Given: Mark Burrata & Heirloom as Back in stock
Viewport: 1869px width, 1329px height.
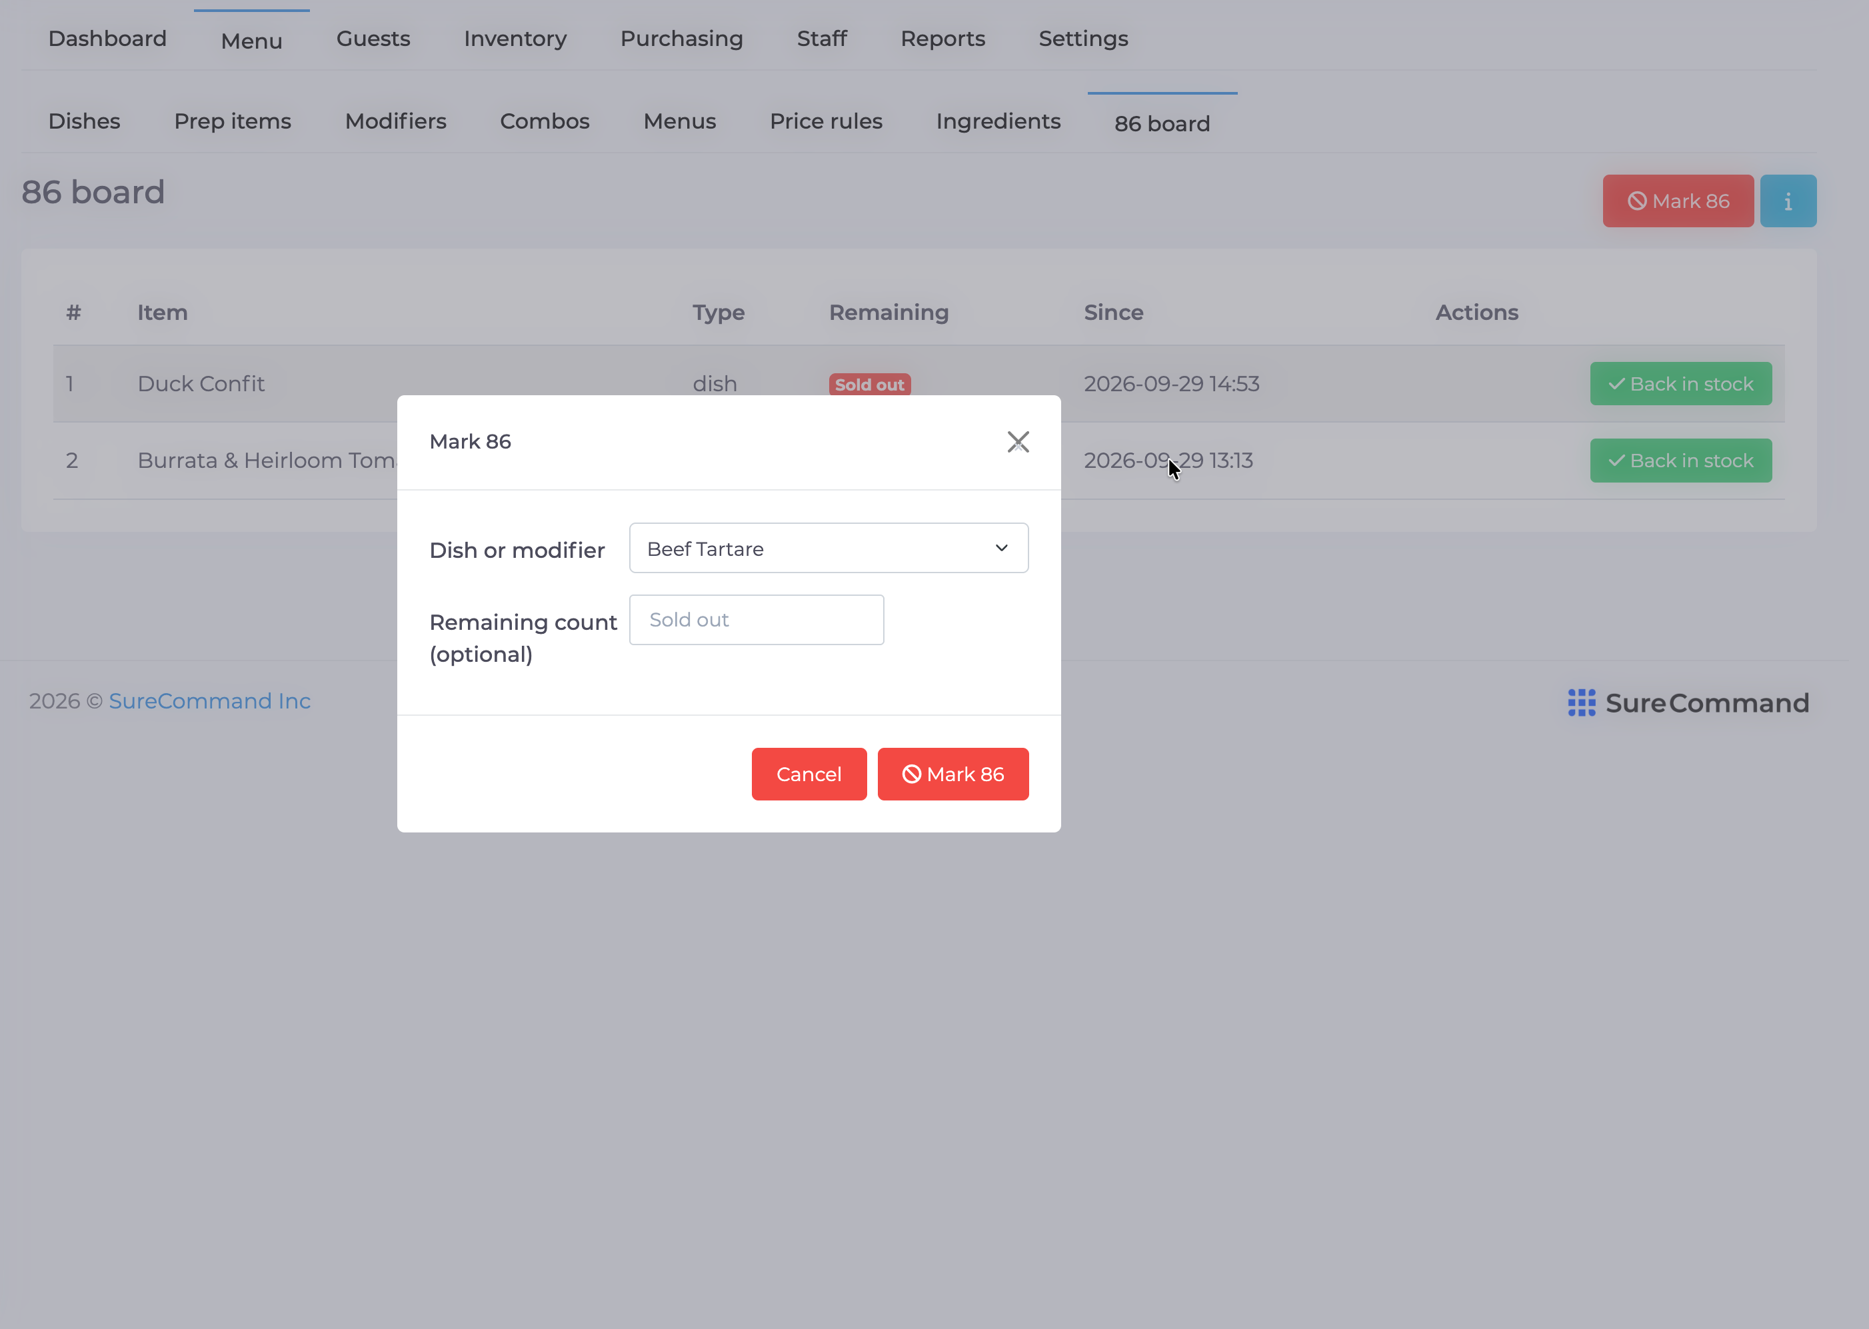Looking at the screenshot, I should click(1681, 461).
